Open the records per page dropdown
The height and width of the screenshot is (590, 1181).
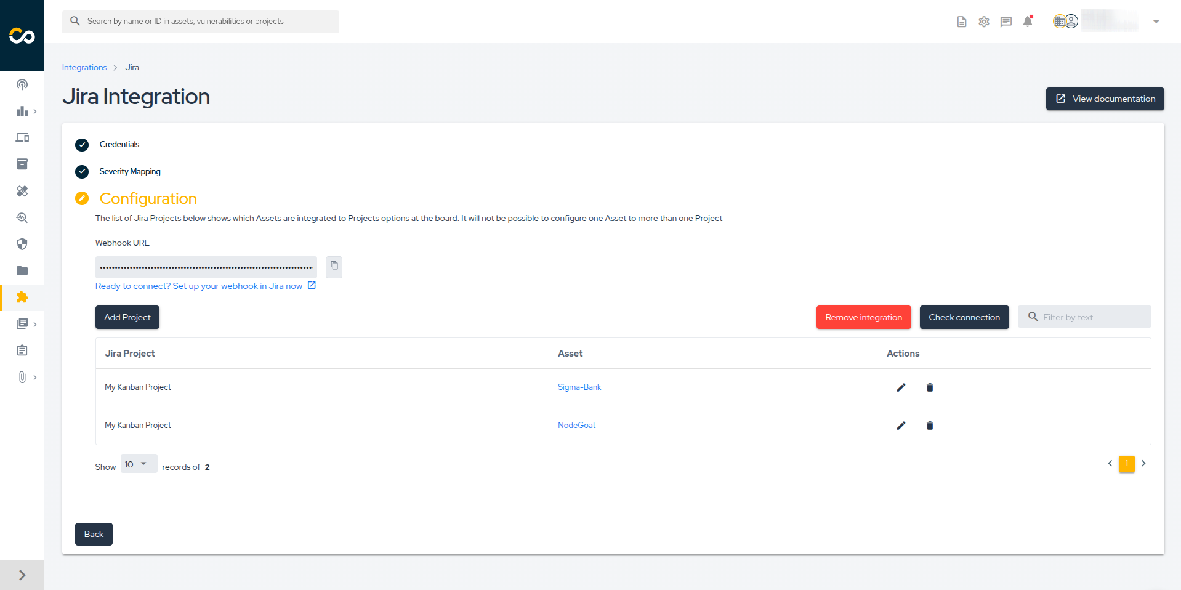click(138, 464)
